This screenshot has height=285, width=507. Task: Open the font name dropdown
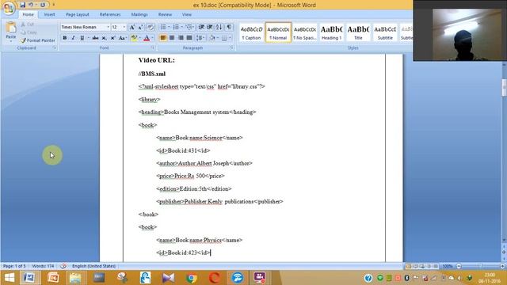tap(108, 27)
